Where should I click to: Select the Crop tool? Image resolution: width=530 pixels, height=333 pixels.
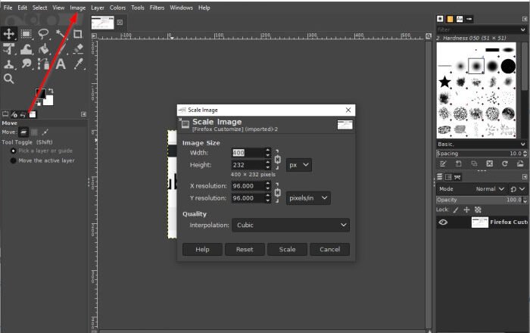click(78, 34)
